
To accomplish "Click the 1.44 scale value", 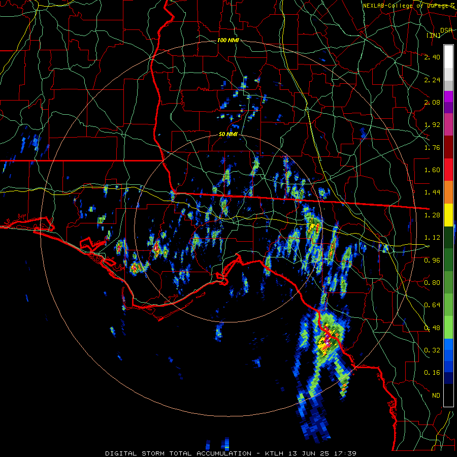I will pos(432,192).
